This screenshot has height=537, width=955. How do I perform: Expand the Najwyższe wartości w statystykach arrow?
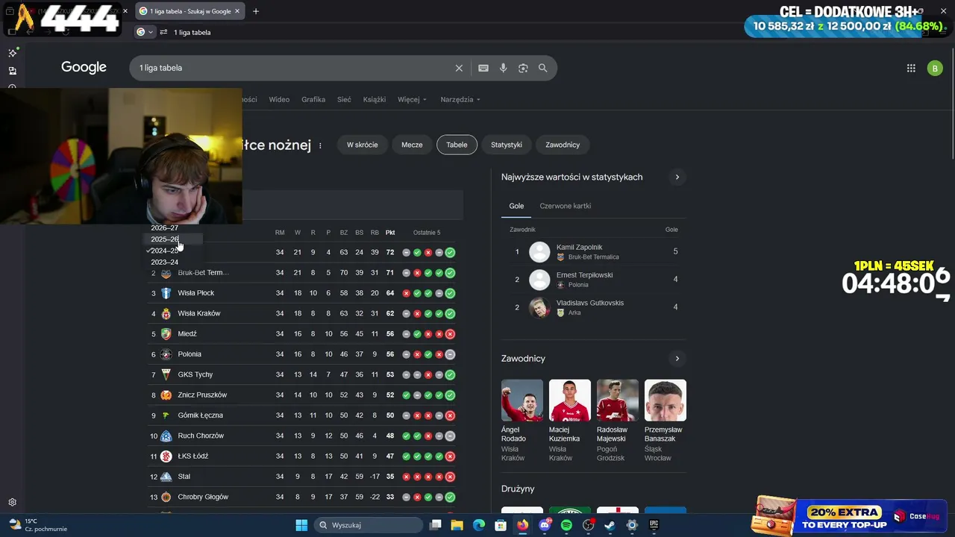(x=677, y=178)
